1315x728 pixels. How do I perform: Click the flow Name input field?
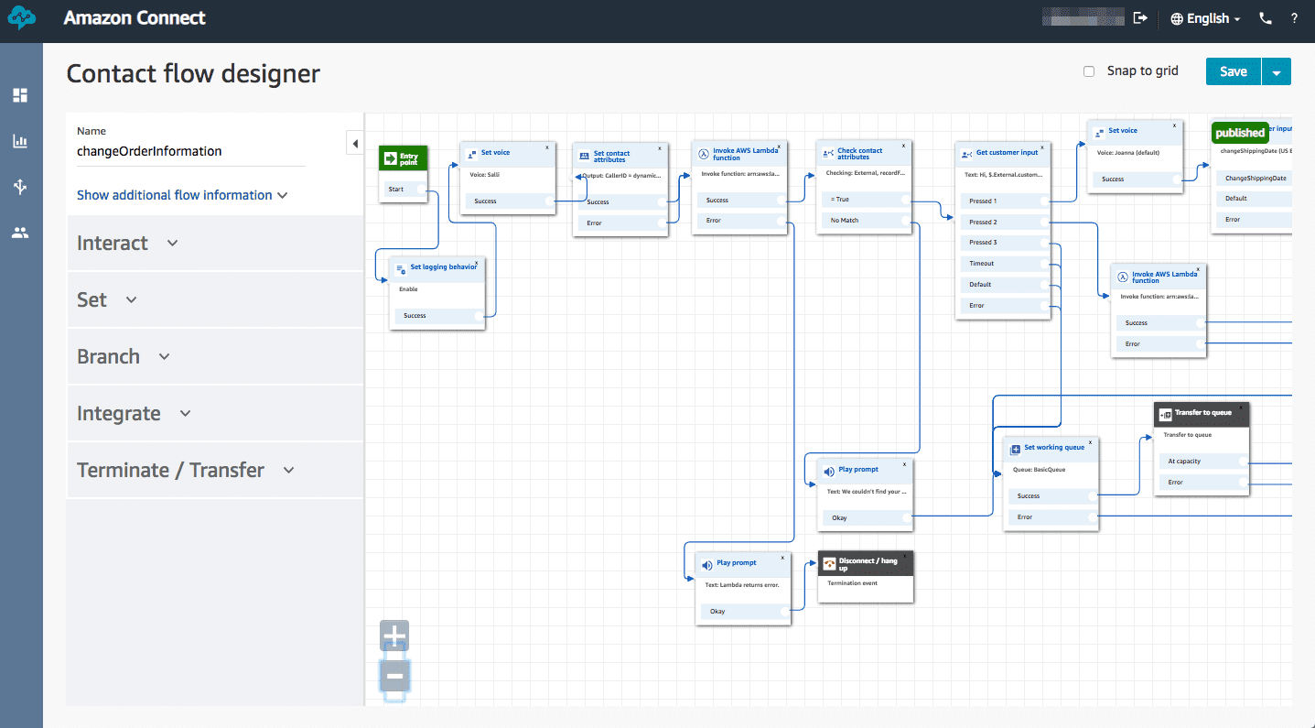[x=190, y=152]
